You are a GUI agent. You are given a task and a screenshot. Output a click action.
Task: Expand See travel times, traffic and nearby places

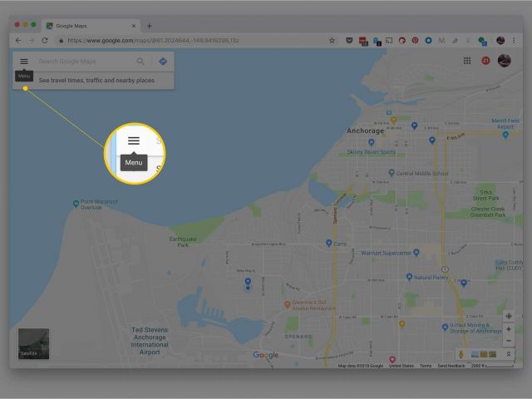coord(96,80)
